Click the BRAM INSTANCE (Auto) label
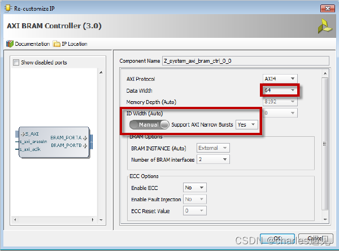This screenshot has width=339, height=251. pyautogui.click(x=158, y=149)
